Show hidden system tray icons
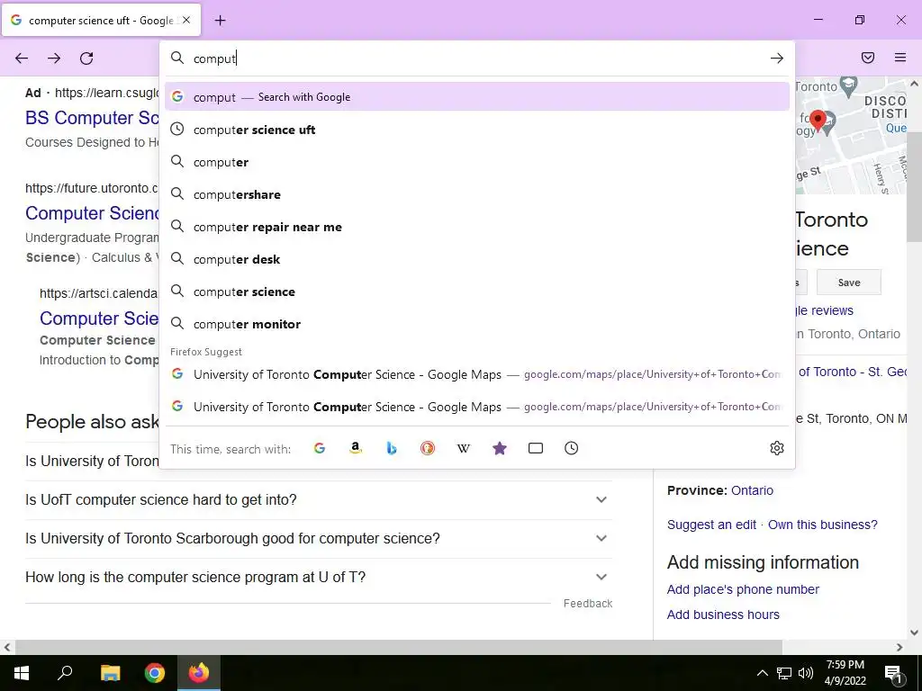 (762, 673)
